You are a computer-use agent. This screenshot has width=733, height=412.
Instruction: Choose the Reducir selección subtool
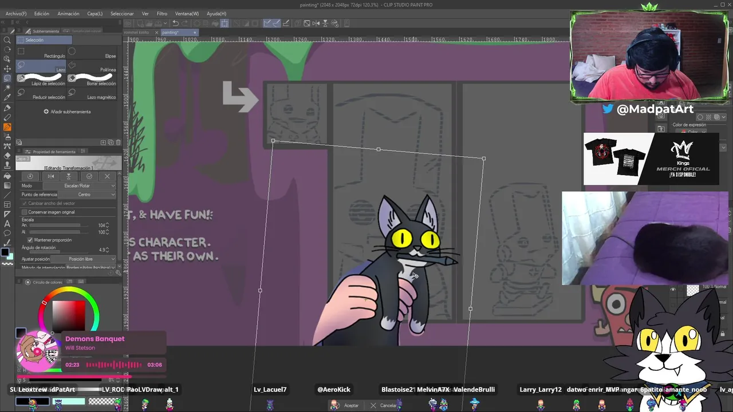click(x=41, y=93)
